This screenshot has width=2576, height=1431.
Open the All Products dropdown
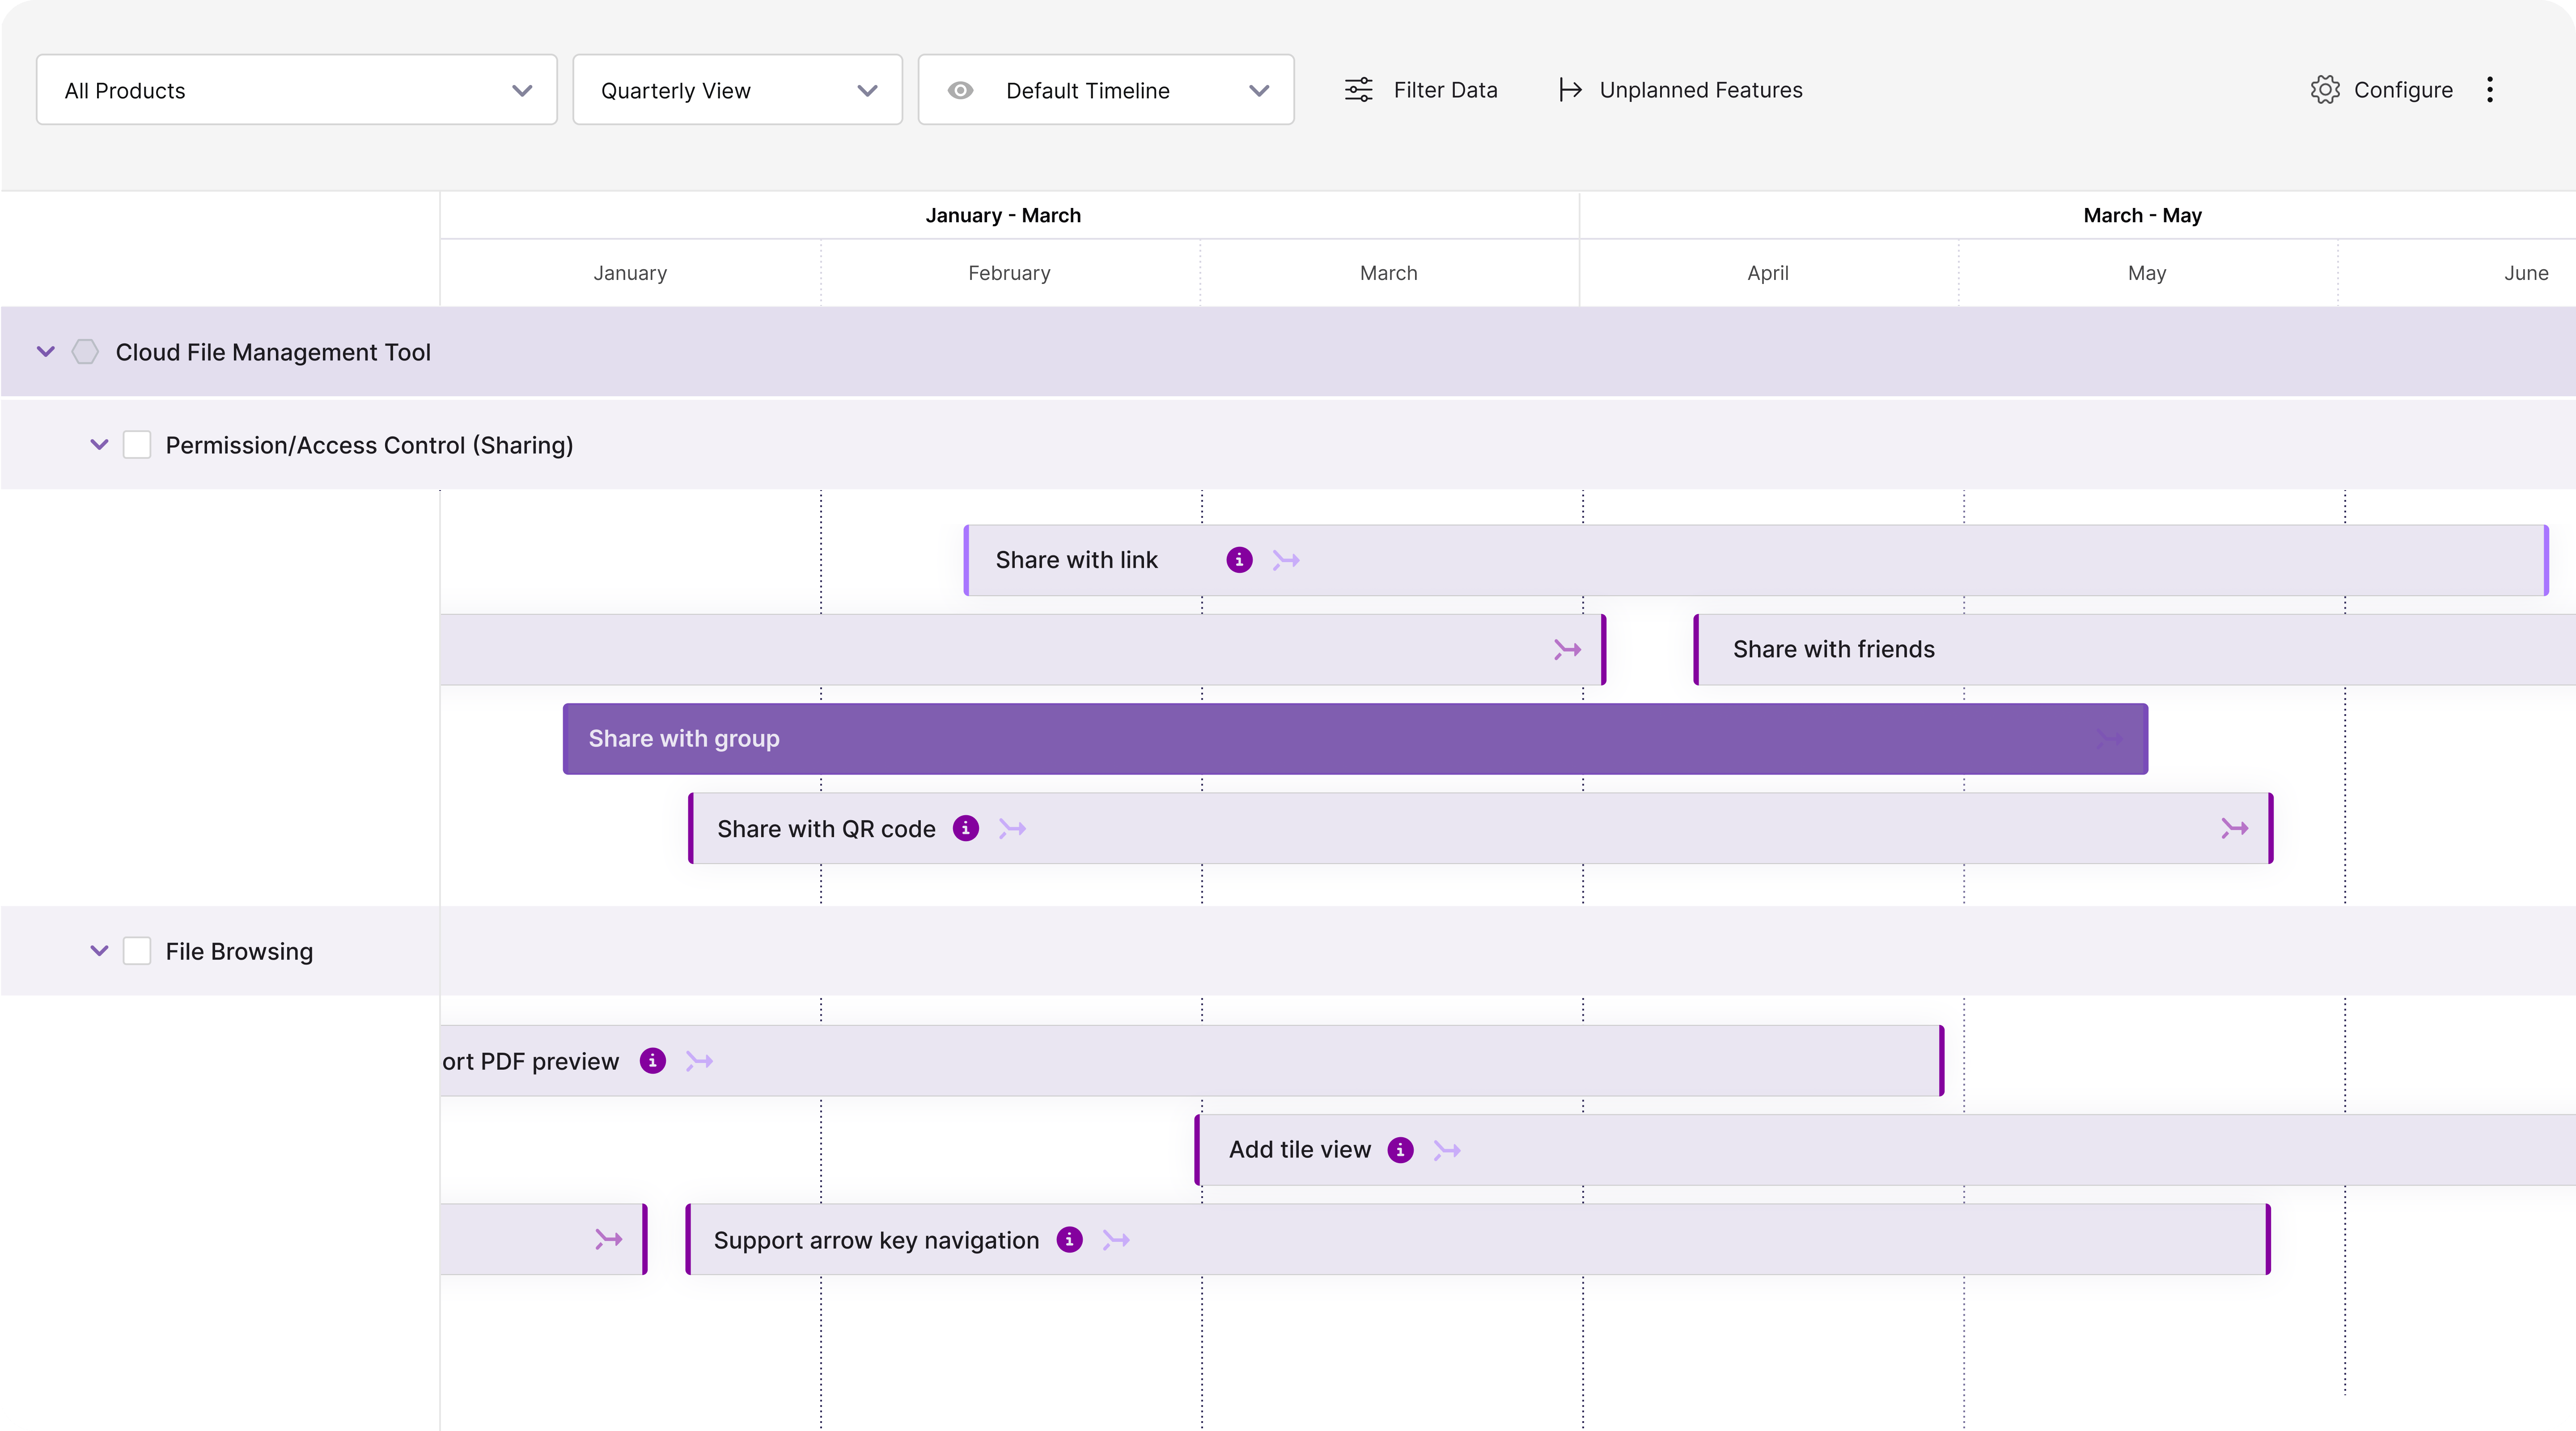(x=296, y=90)
